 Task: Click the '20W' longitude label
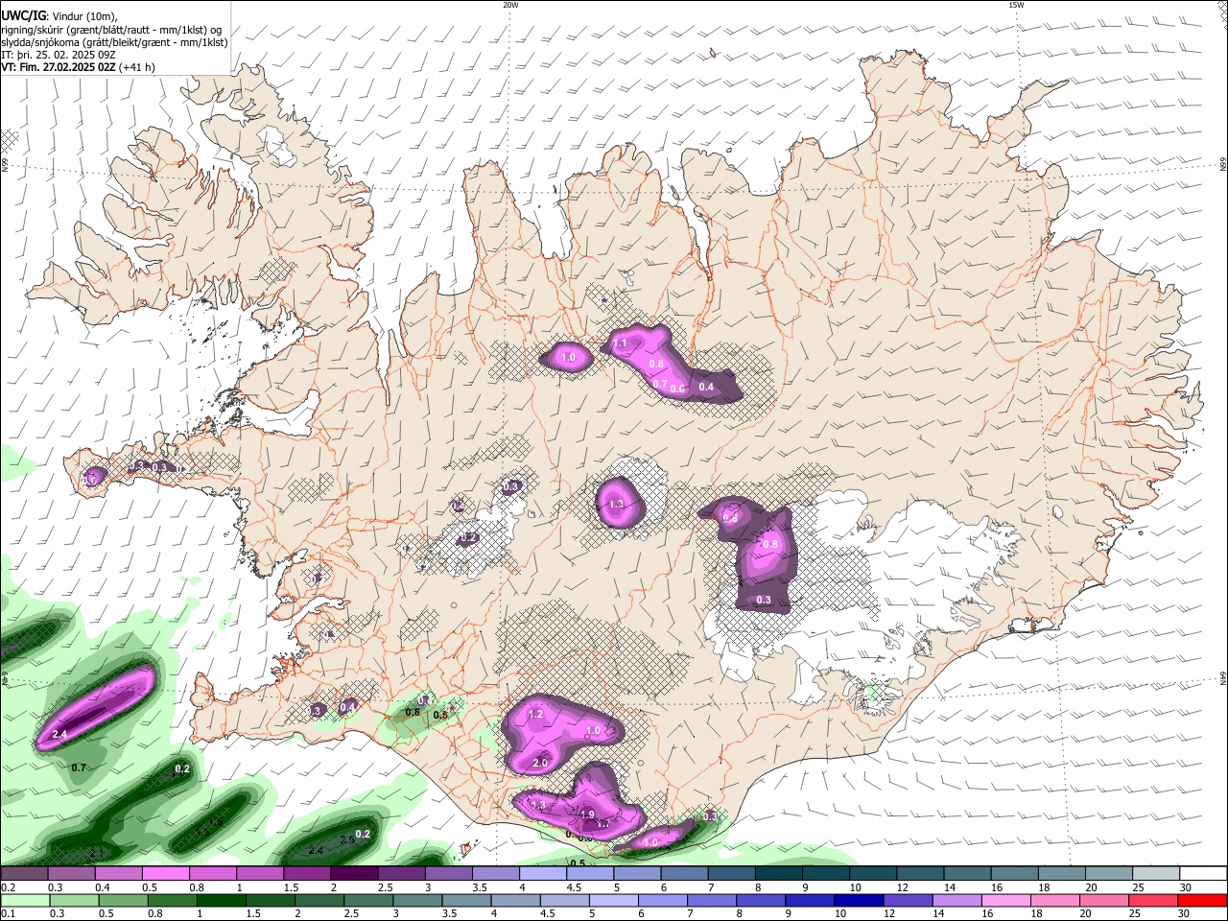tap(510, 5)
